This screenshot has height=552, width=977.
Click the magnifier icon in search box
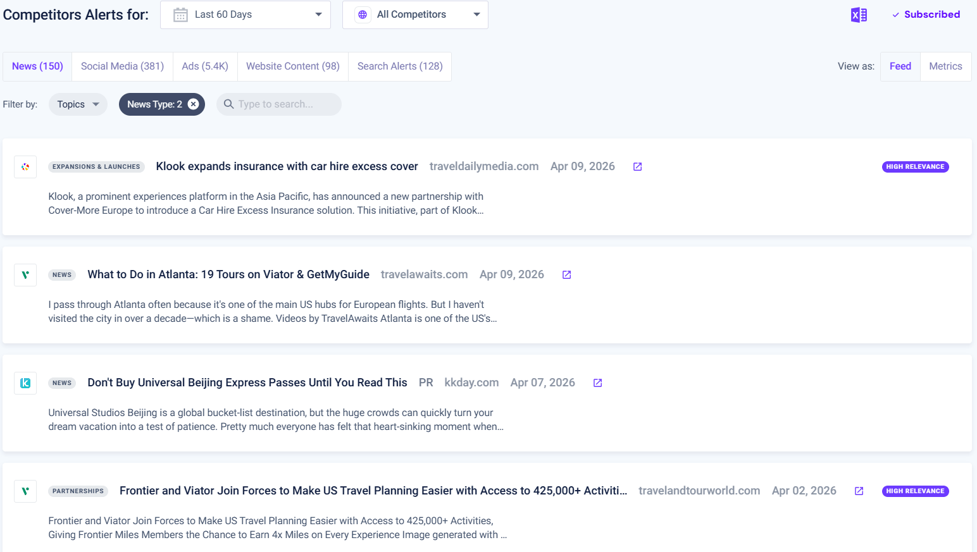229,104
